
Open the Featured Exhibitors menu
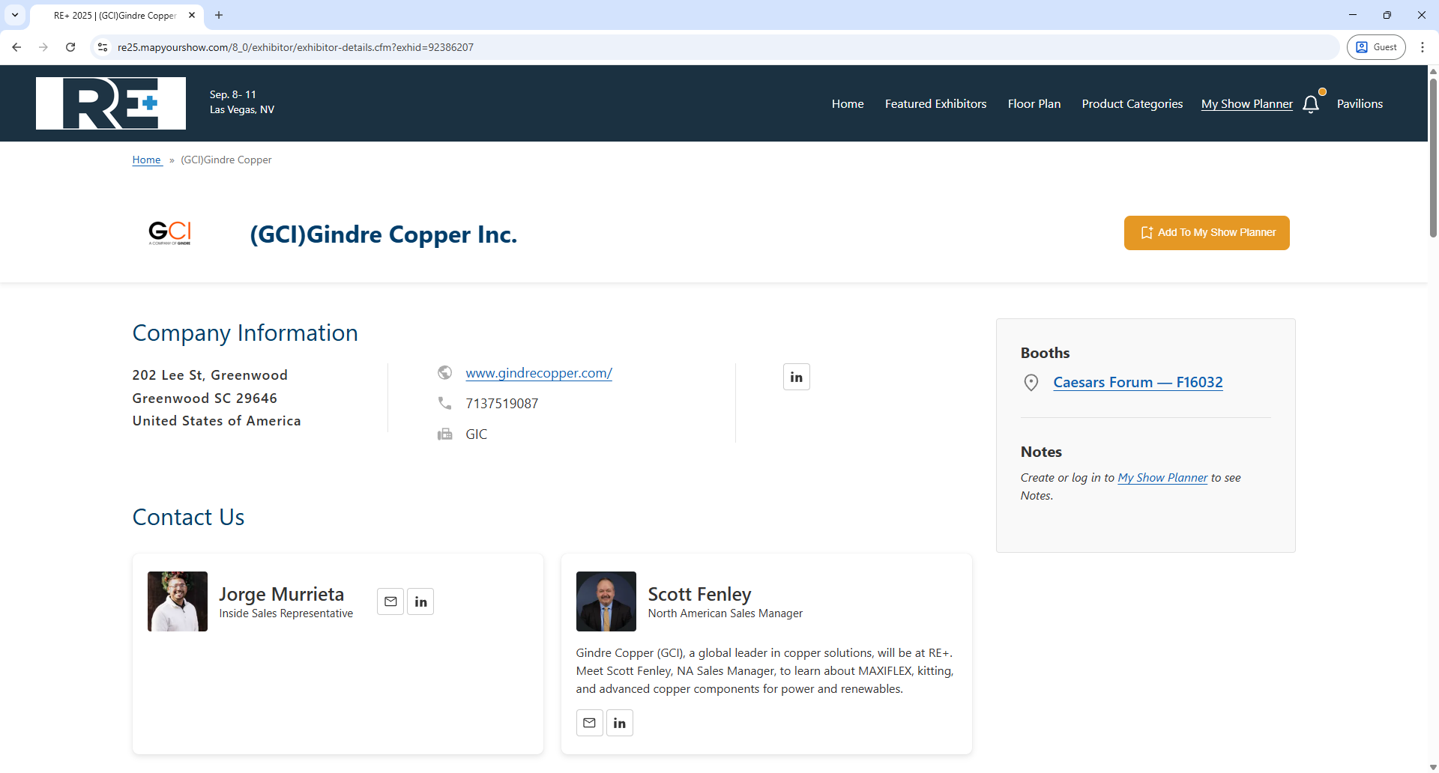click(935, 103)
